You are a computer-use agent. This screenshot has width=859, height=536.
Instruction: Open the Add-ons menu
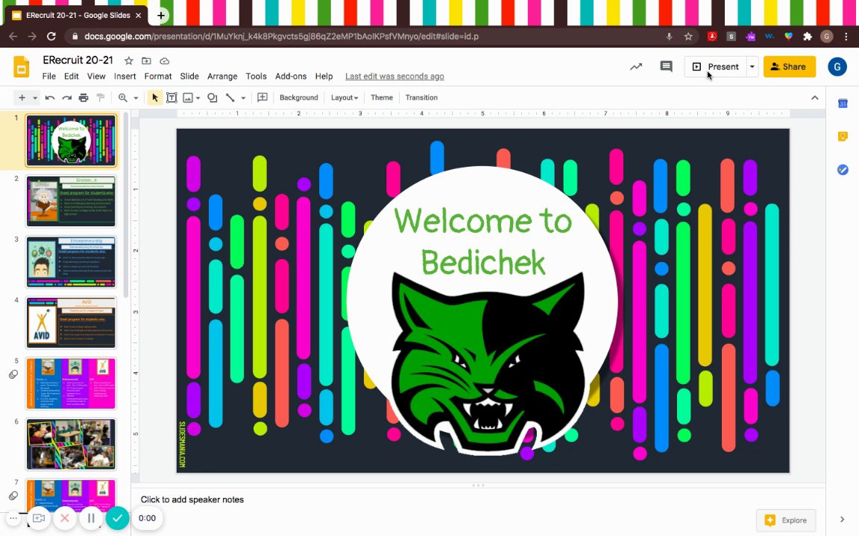(290, 77)
